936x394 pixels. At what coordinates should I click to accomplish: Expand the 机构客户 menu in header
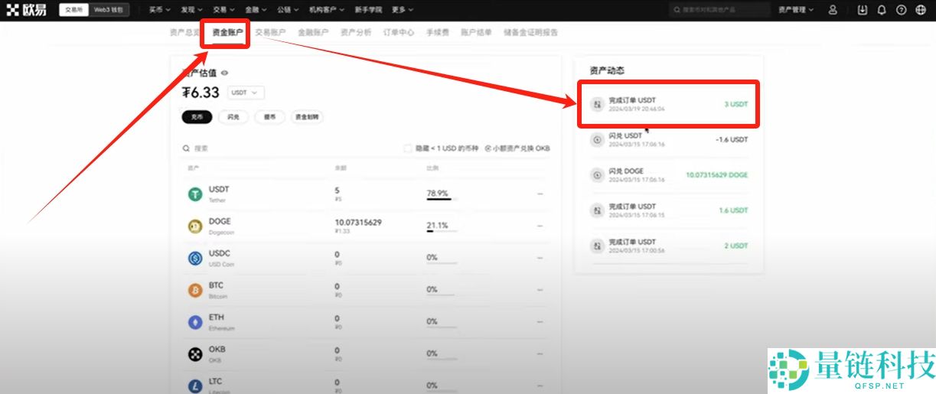pyautogui.click(x=327, y=10)
